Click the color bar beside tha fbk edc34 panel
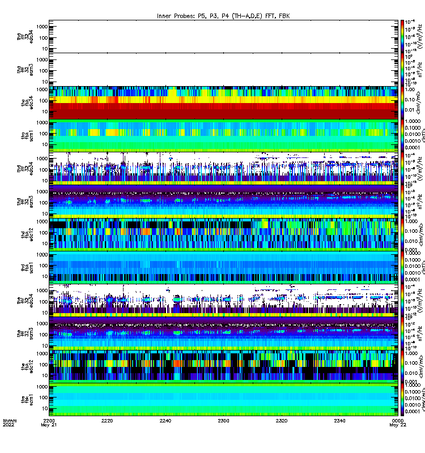 pos(402,102)
